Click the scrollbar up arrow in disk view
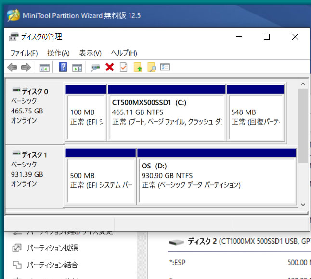The height and width of the screenshot is (279, 311). pos(303,84)
